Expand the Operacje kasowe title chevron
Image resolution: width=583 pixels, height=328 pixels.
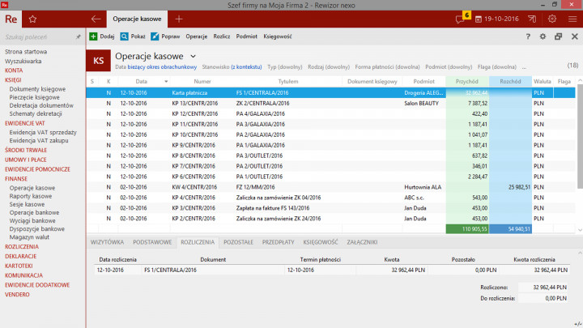pyautogui.click(x=193, y=56)
